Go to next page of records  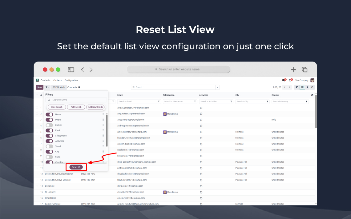pos(289,87)
